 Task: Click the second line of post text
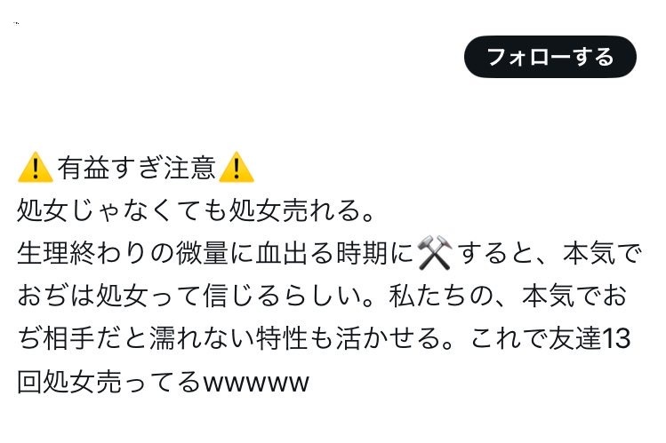pyautogui.click(x=195, y=210)
